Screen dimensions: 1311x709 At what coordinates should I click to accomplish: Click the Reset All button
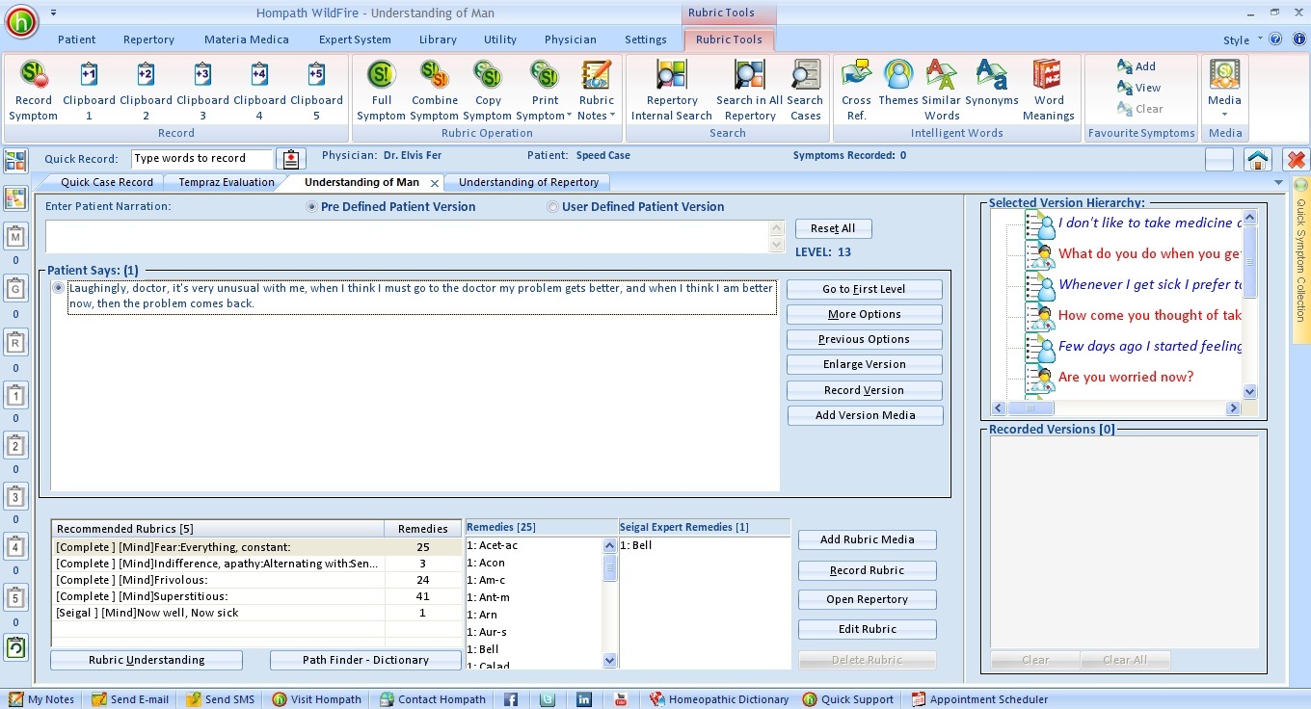pos(833,228)
